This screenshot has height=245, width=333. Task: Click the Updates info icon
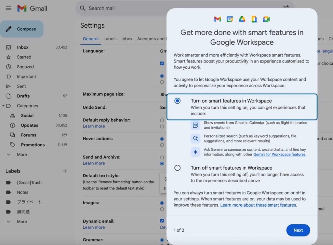coord(13,125)
